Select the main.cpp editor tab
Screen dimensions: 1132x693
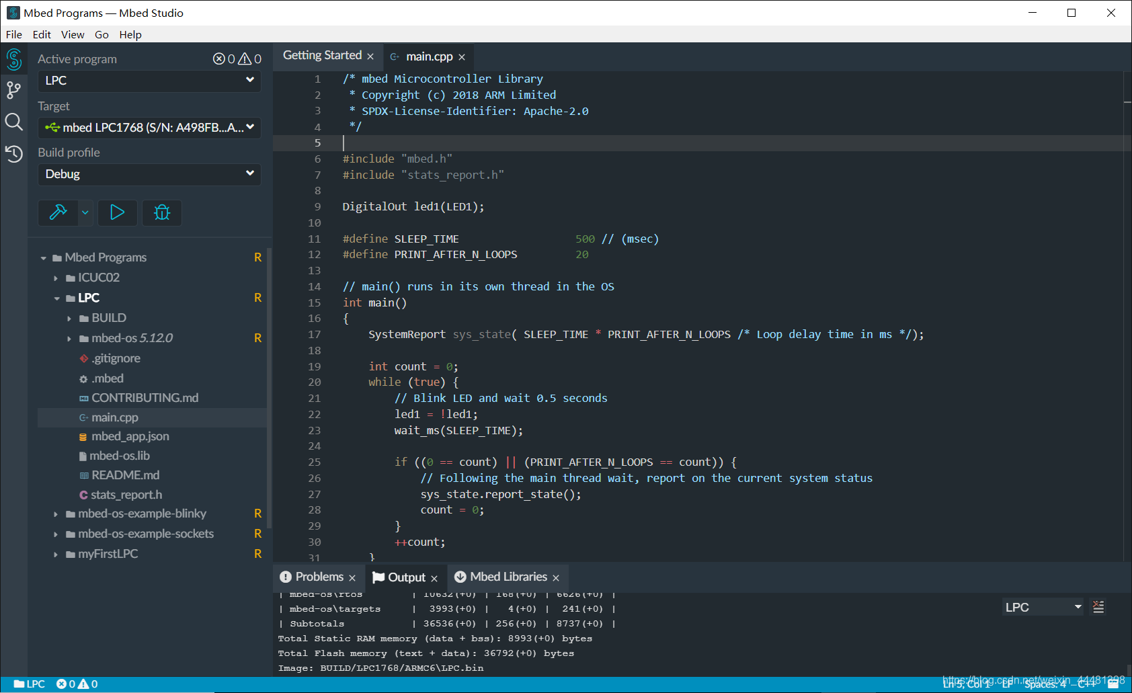point(429,56)
